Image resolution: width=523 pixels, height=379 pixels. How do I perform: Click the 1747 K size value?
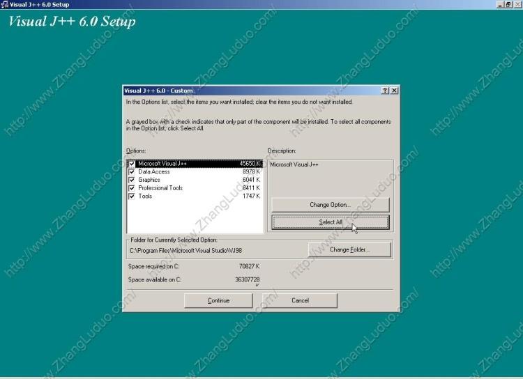coord(251,196)
